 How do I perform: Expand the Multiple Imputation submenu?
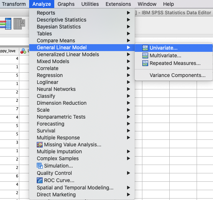click(82, 151)
